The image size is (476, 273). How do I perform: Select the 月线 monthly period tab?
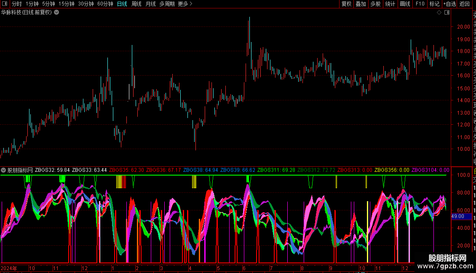coord(150,4)
